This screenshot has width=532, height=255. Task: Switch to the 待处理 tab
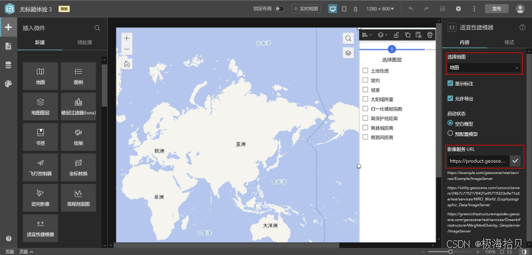(x=85, y=42)
